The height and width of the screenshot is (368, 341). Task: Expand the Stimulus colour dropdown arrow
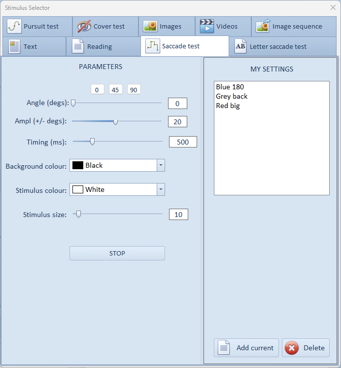pos(161,189)
